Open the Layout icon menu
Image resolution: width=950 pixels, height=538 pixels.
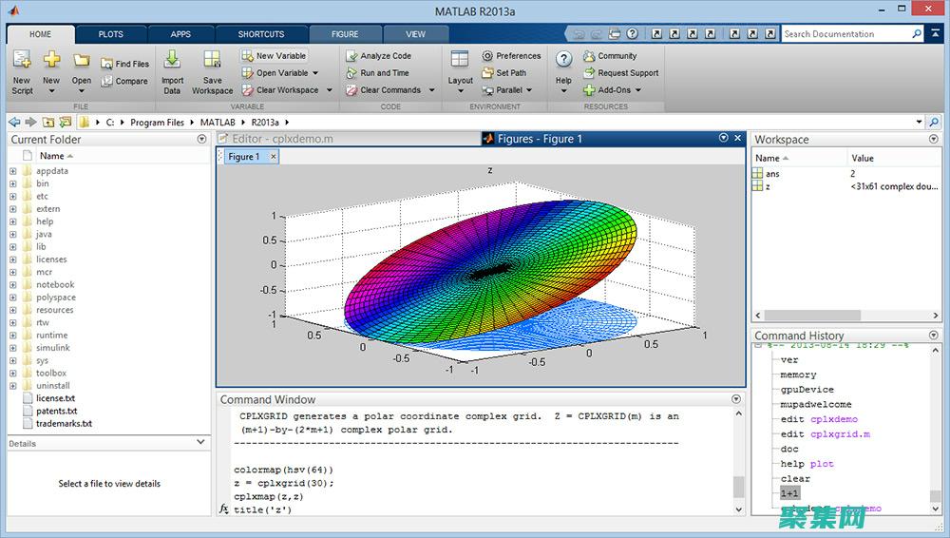[460, 61]
